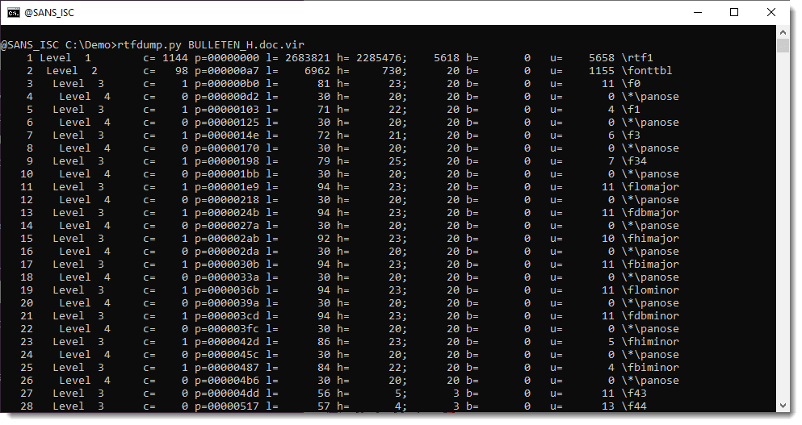
Task: Click position value p=000001bb
Action: point(227,174)
